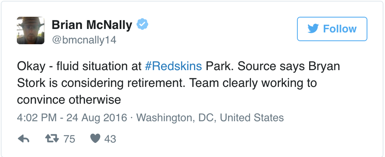Click the "convince otherwise" line of the tweet
The height and width of the screenshot is (157, 385).
[x=69, y=100]
